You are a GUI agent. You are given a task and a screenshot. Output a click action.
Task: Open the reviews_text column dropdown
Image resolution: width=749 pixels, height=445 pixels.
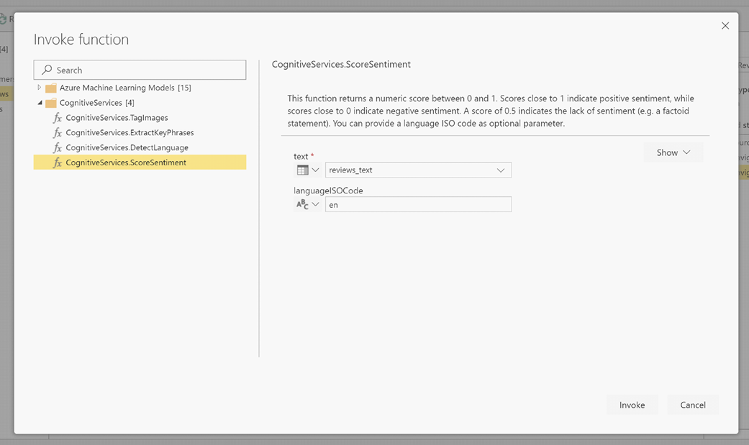point(418,170)
